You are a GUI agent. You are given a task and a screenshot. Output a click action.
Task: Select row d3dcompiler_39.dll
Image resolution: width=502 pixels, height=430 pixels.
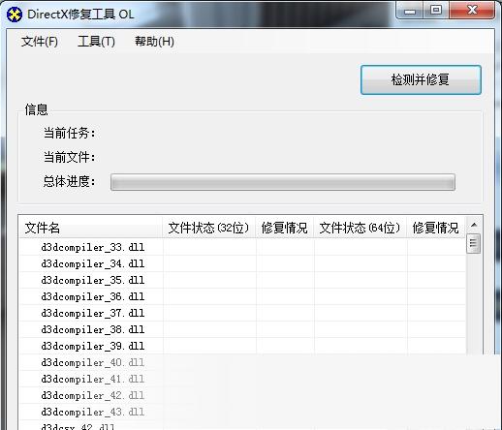[242, 346]
